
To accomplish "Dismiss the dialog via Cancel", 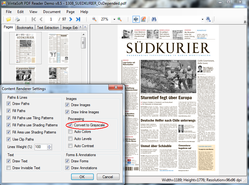I will click(x=108, y=177).
